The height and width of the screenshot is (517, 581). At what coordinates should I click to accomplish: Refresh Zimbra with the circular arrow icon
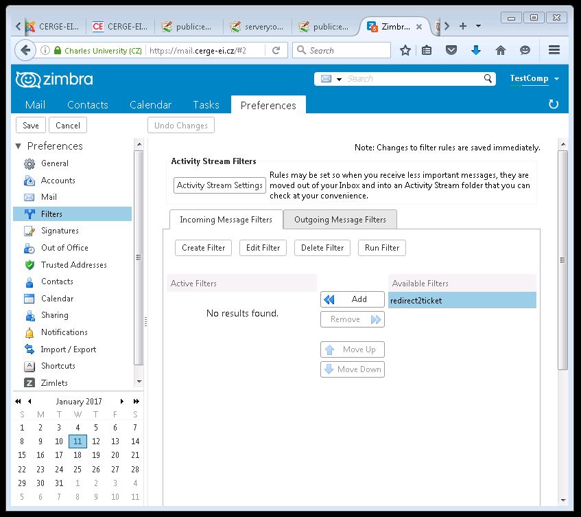[554, 104]
